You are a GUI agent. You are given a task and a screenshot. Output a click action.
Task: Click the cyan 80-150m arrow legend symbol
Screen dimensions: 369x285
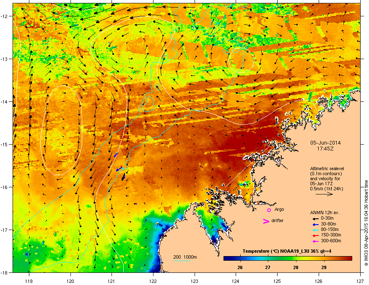click(316, 230)
